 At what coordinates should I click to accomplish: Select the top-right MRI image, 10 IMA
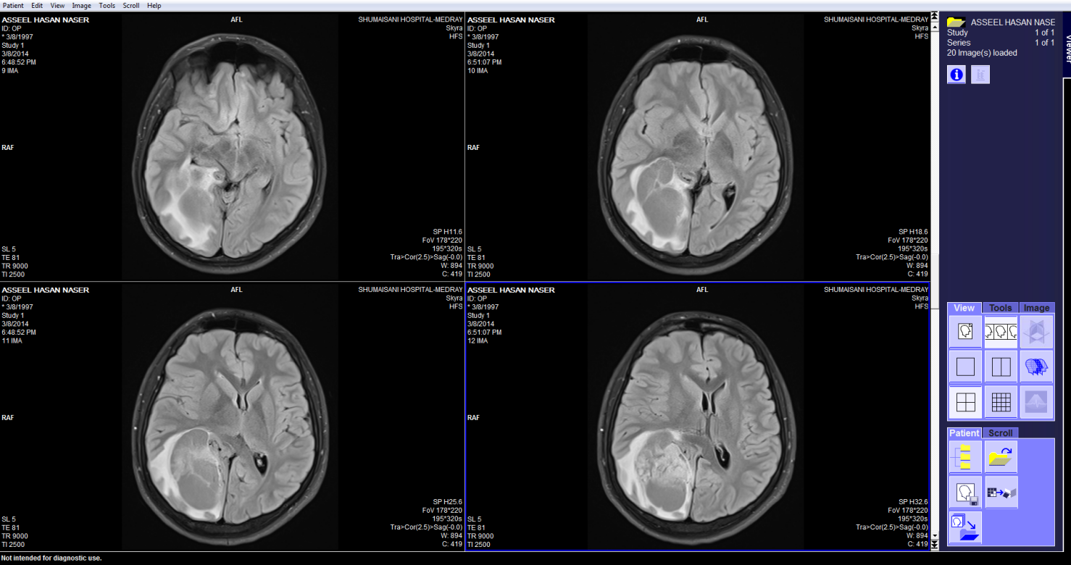pos(697,146)
